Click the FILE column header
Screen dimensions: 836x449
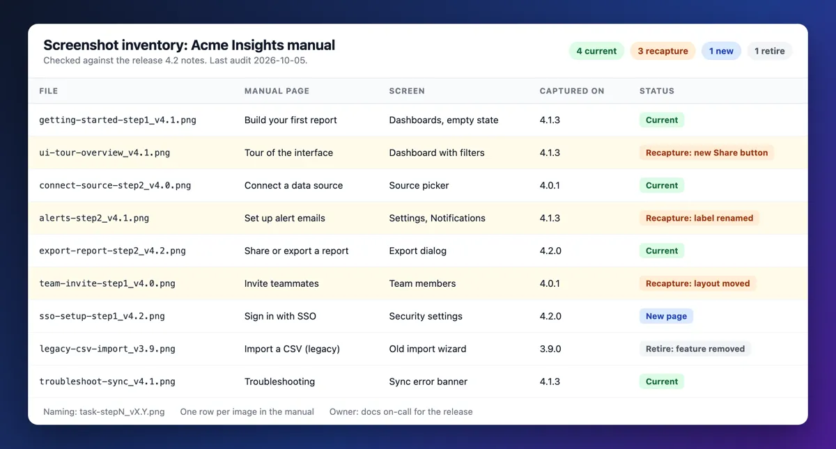pos(49,91)
